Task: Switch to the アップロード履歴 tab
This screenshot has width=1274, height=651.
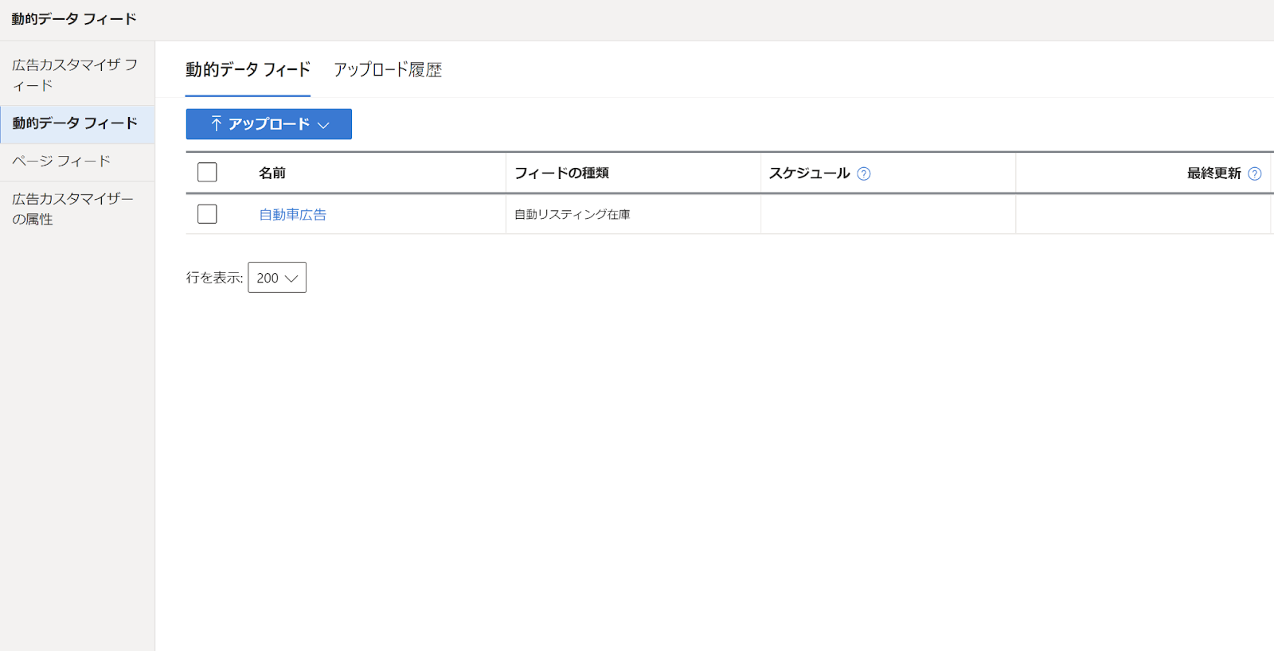Action: click(x=387, y=70)
